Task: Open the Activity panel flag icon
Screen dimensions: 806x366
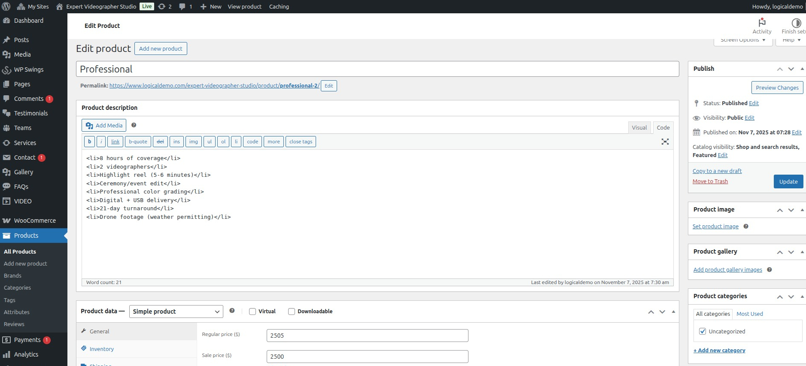Action: [x=762, y=22]
